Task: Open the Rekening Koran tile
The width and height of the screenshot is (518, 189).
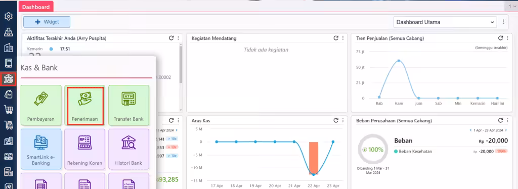Action: coord(85,149)
